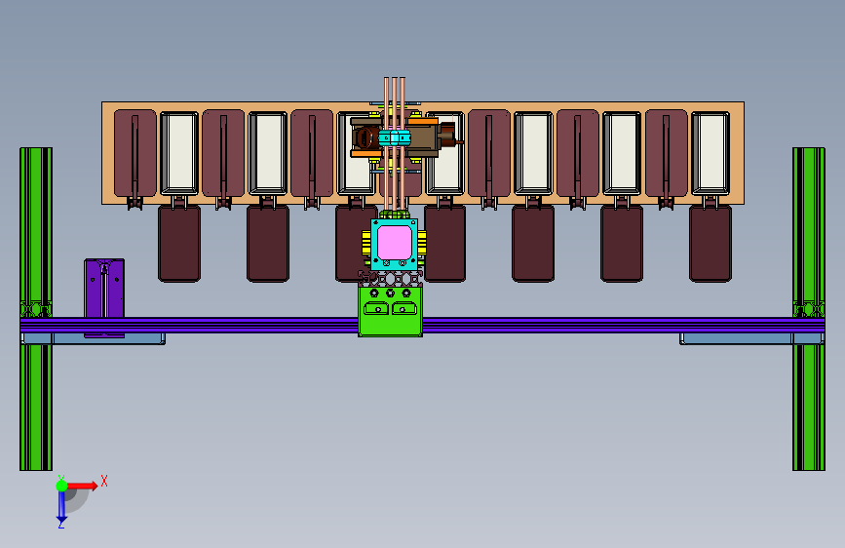
Task: Select the left green vertical extrusion post
Action: (x=36, y=308)
